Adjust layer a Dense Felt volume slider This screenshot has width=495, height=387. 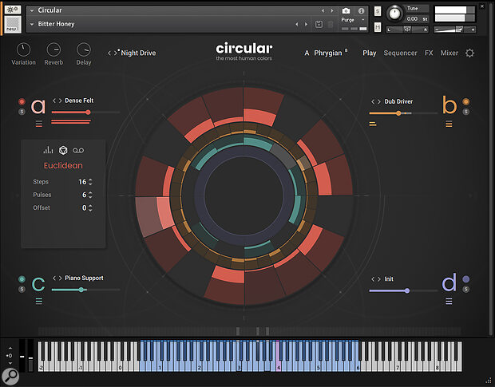point(85,112)
